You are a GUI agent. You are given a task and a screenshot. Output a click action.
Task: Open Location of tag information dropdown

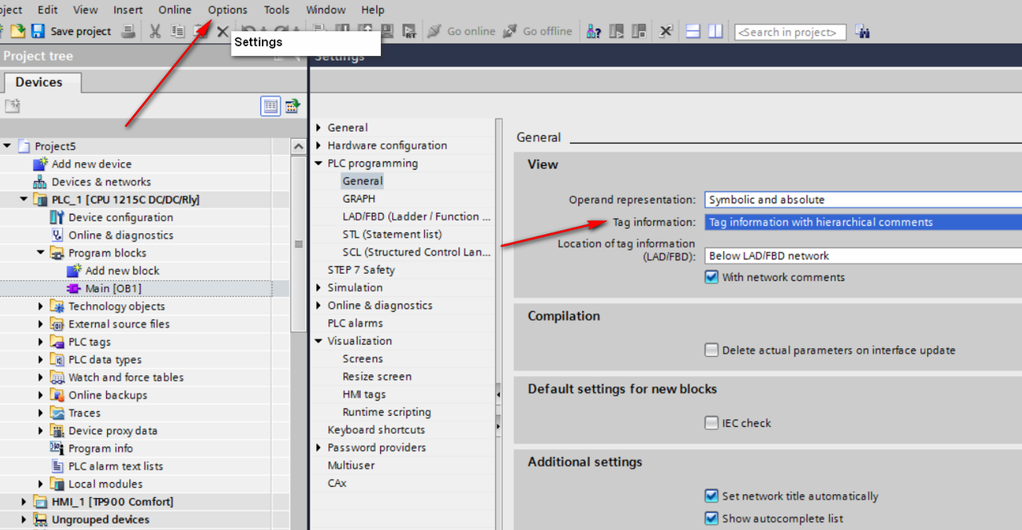(x=862, y=255)
